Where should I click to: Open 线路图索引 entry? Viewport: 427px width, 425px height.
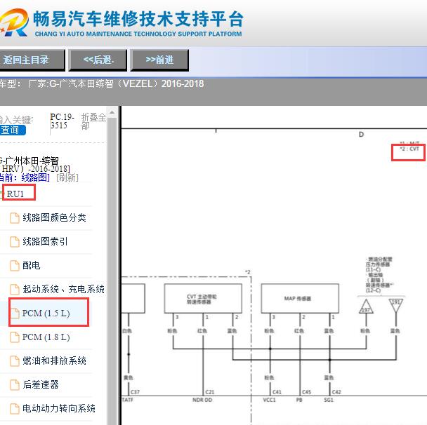point(45,241)
